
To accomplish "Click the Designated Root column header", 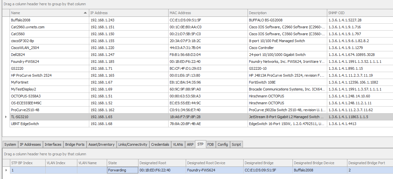I will coord(162,163).
